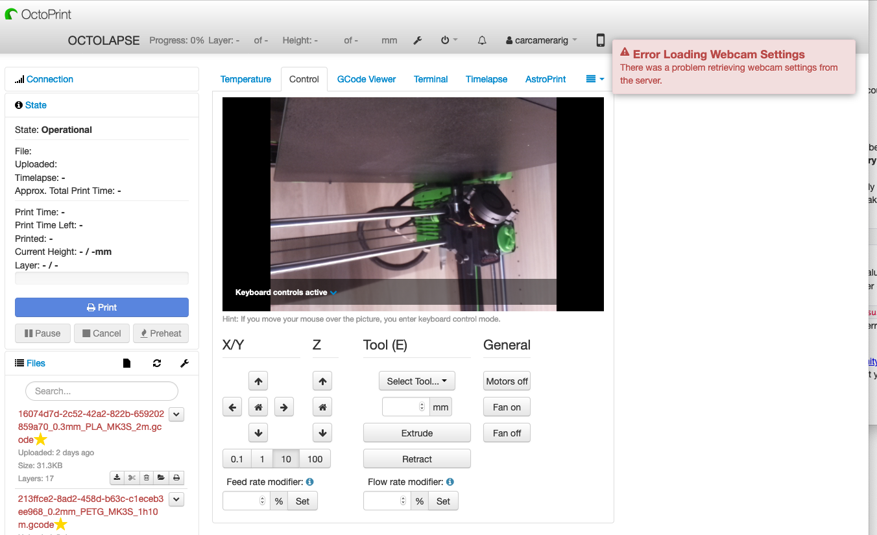The width and height of the screenshot is (877, 535).
Task: Load the PLA_MK3S_2m gcode file
Action: pyautogui.click(x=162, y=478)
